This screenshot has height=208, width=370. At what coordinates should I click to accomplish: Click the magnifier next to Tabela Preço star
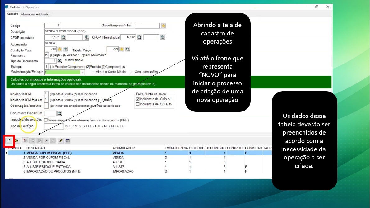[127, 49]
